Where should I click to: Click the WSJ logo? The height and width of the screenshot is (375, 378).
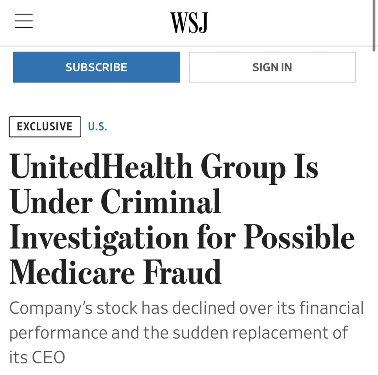click(189, 22)
